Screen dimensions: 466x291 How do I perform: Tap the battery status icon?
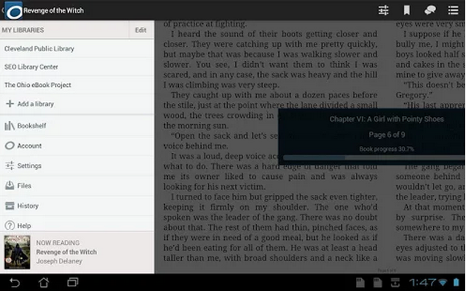tap(456, 282)
